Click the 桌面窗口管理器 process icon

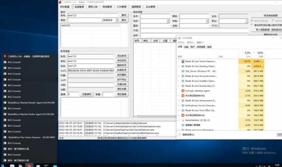183,125
